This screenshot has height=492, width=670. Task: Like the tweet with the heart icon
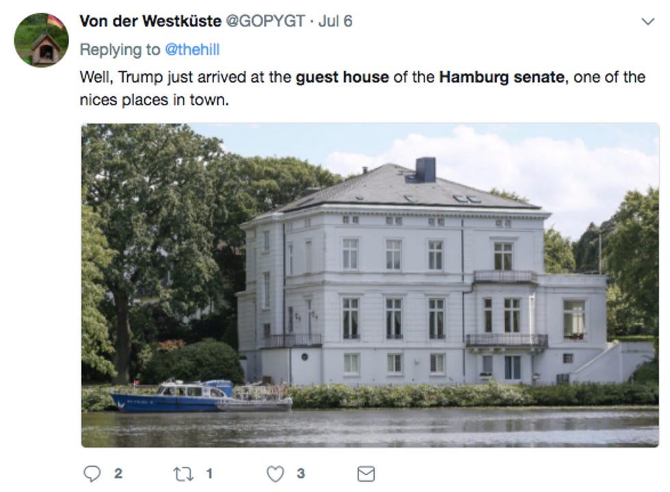tap(275, 474)
